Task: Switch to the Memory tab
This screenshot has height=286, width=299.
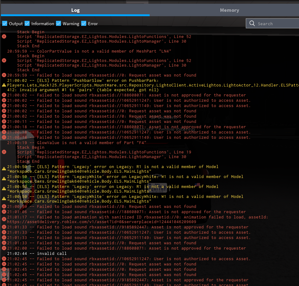Action: [229, 10]
